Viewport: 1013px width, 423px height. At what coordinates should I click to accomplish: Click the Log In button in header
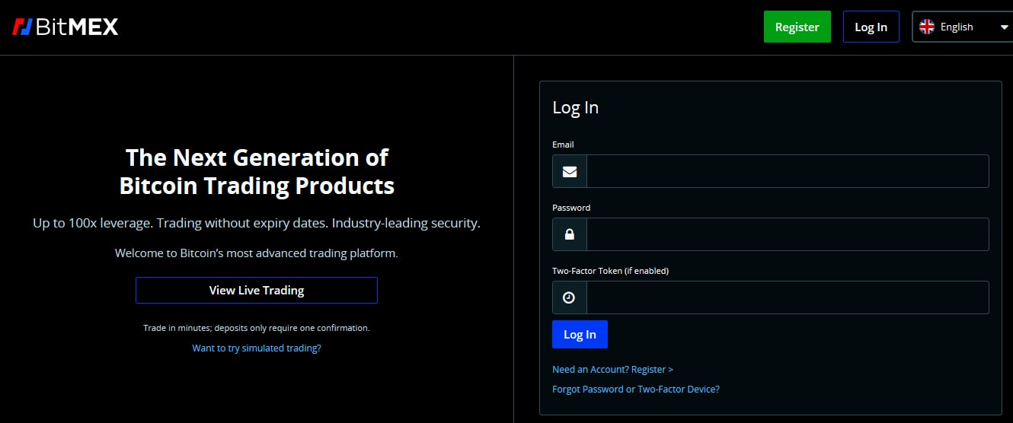pos(871,27)
